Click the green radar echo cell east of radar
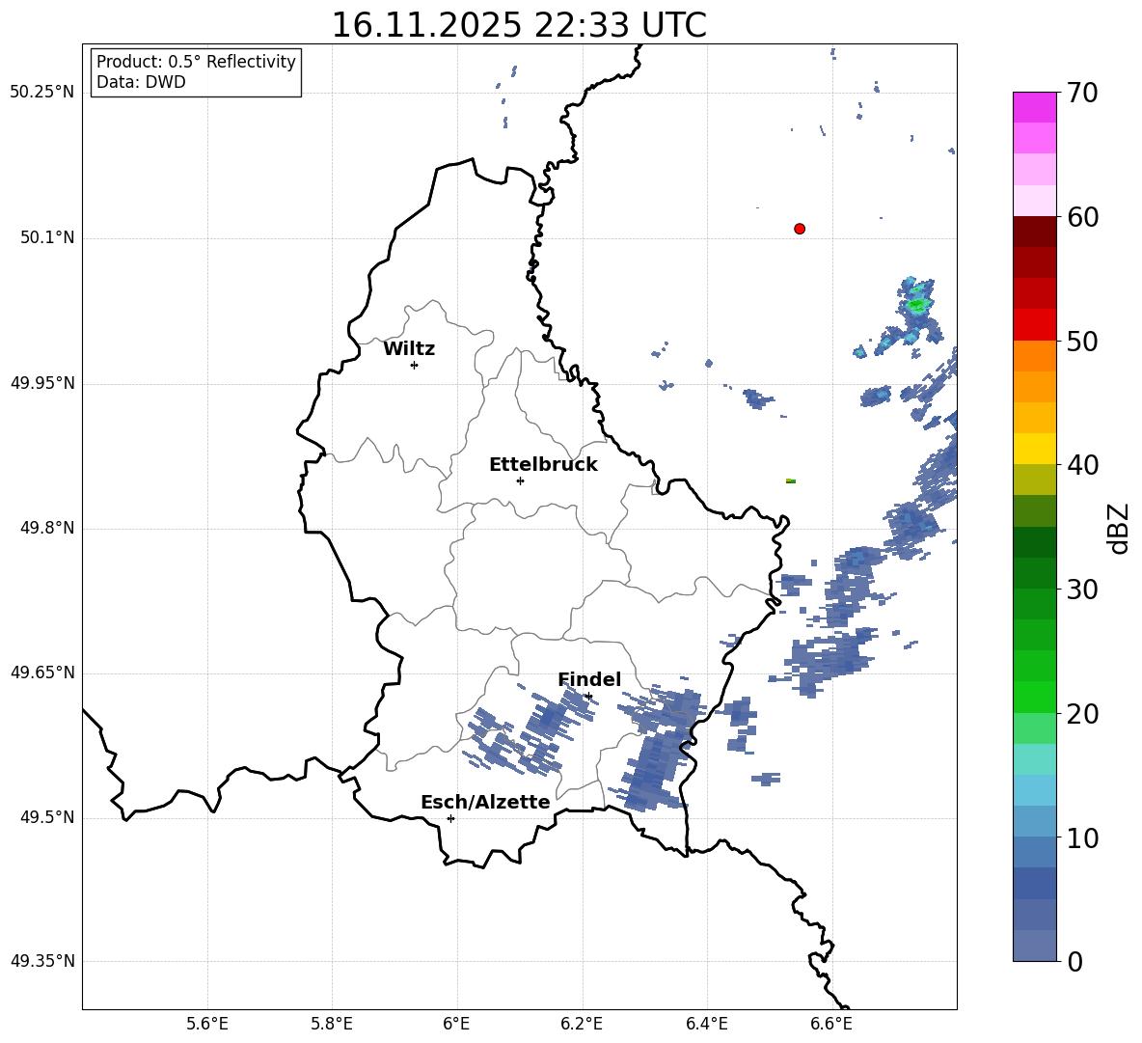Screen dimensions: 1142x1043 (x=917, y=304)
